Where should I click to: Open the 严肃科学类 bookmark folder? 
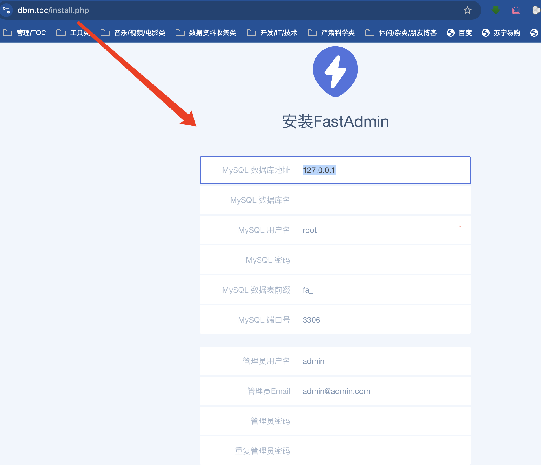click(331, 33)
